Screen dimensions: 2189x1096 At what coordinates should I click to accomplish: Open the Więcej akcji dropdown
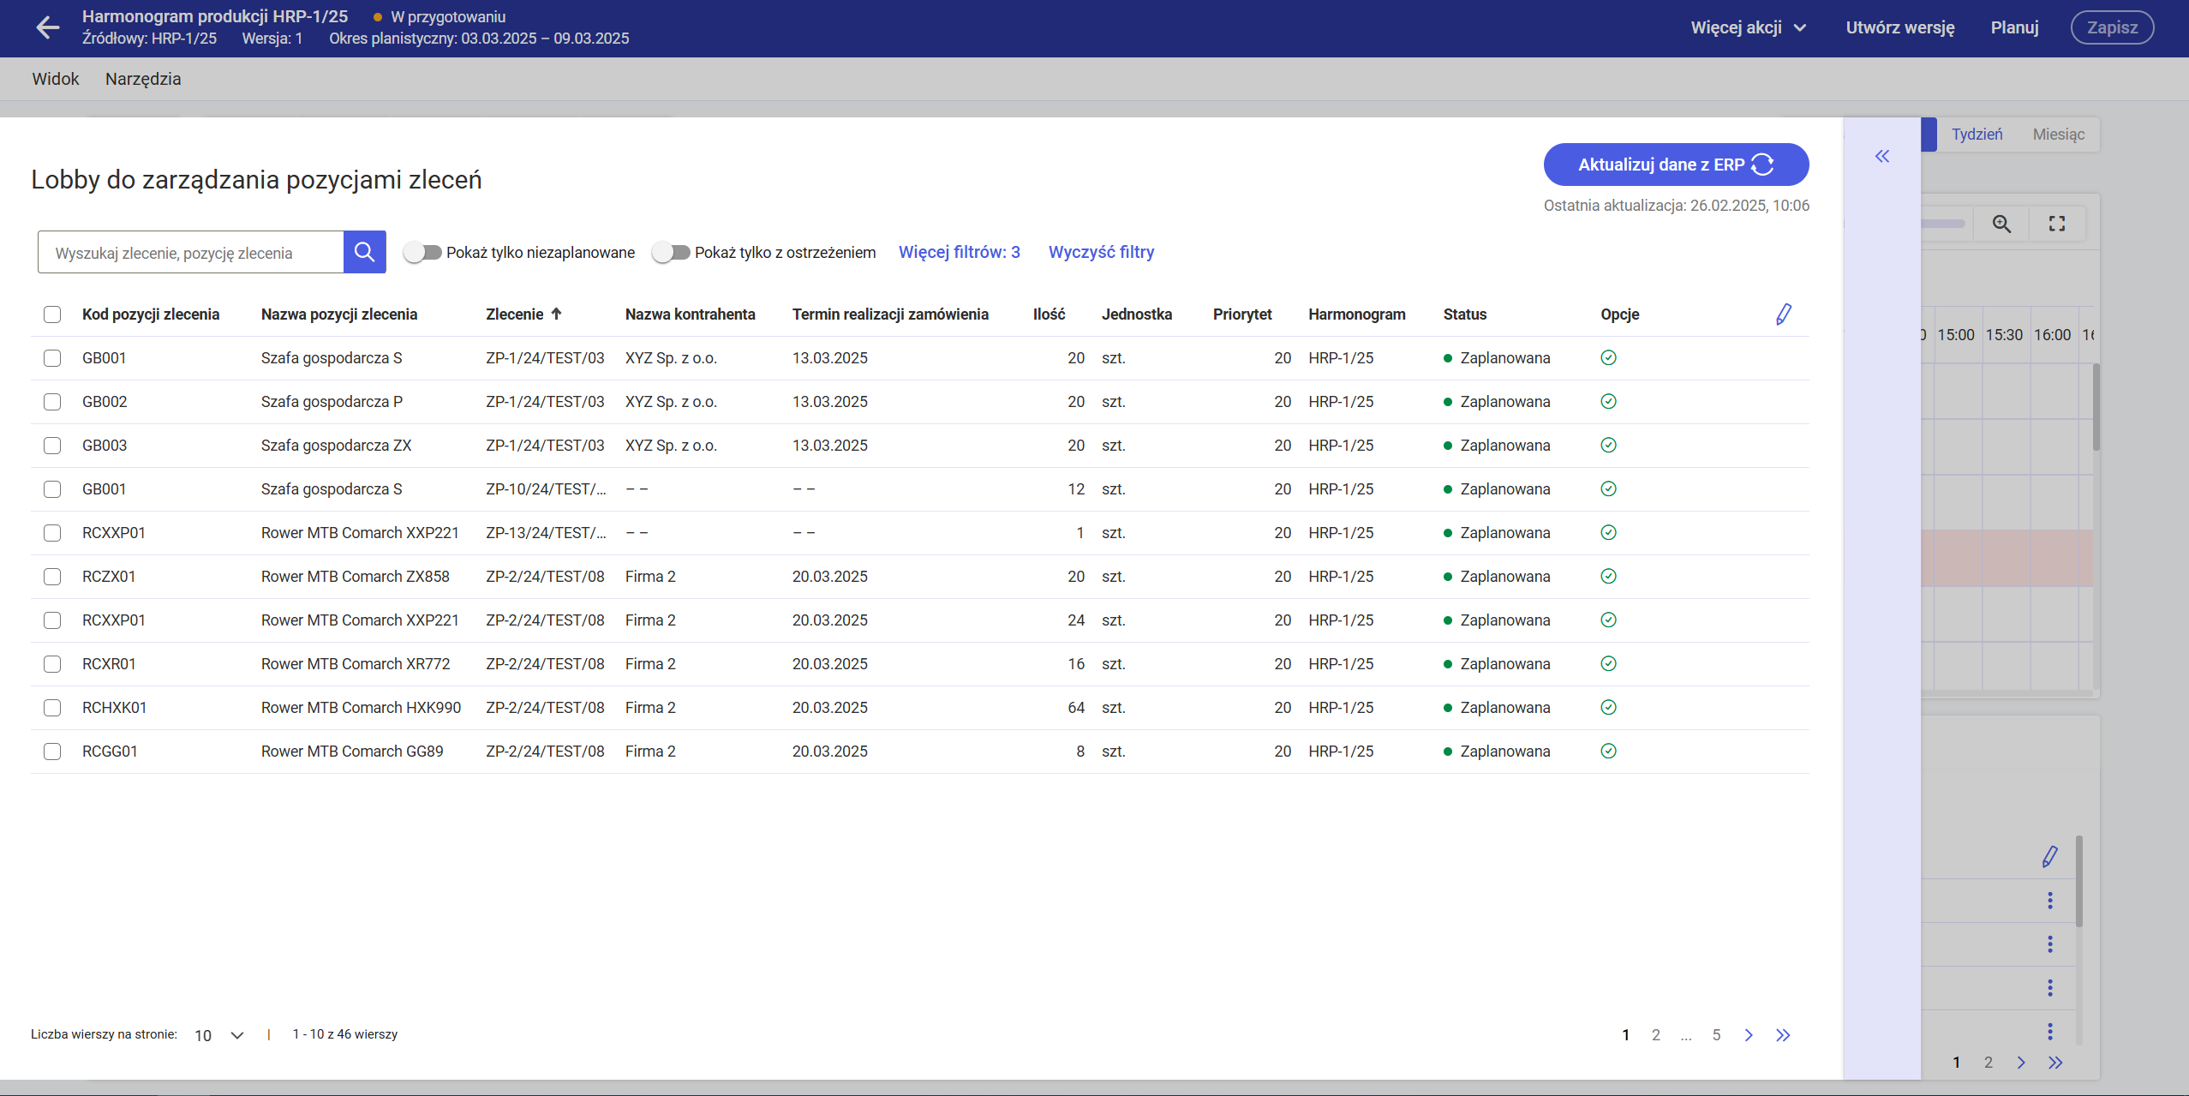(1748, 27)
